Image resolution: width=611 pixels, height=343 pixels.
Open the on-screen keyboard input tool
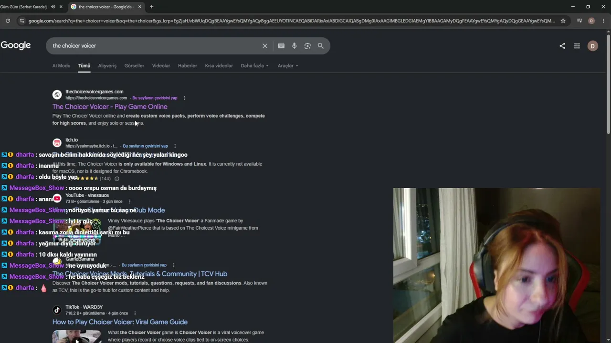(x=281, y=46)
